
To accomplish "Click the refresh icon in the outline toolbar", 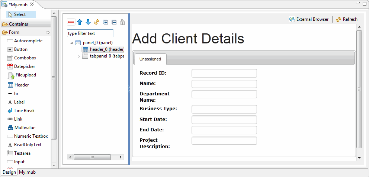I will point(97,22).
